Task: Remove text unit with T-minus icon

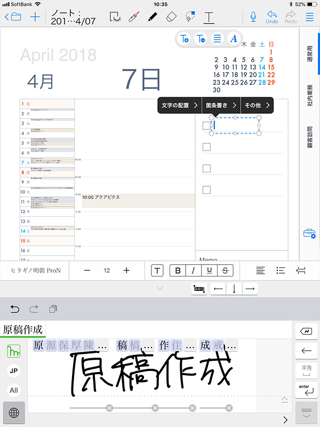Action: [x=201, y=39]
